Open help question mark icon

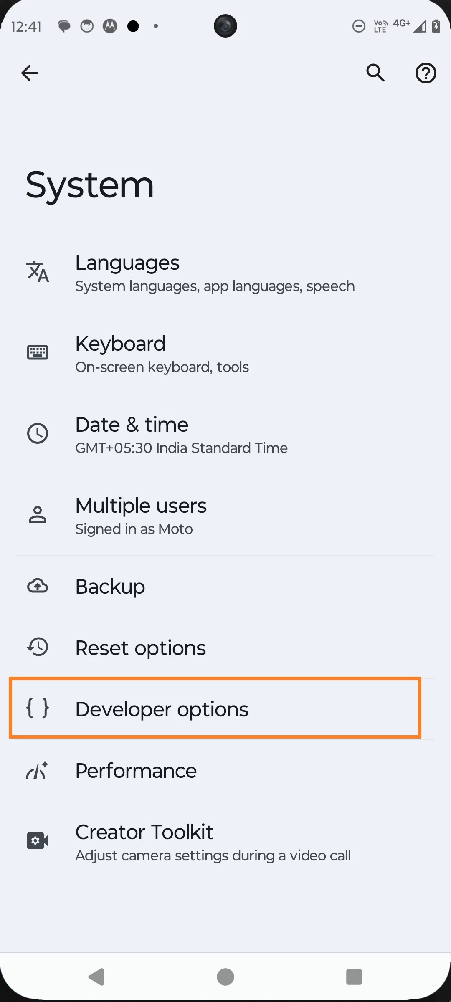[x=426, y=73]
